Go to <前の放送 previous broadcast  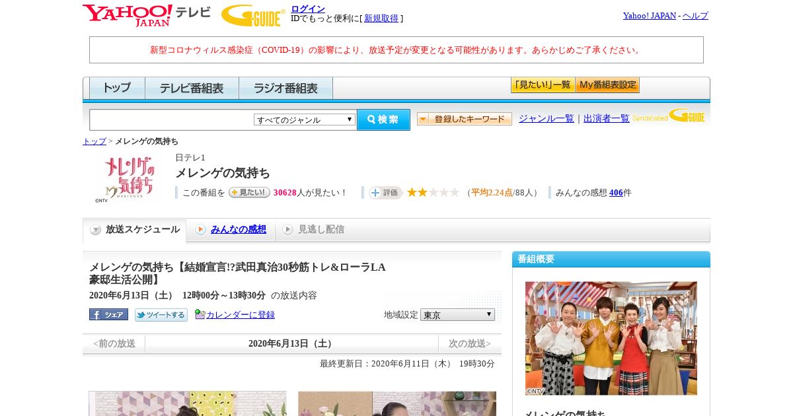114,343
